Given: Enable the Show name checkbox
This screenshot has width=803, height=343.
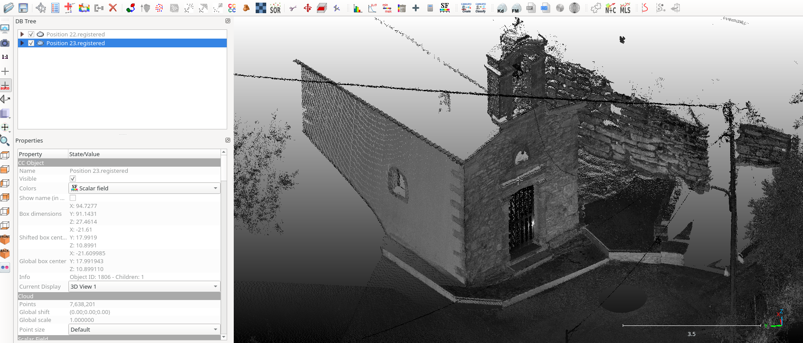Looking at the screenshot, I should 73,198.
